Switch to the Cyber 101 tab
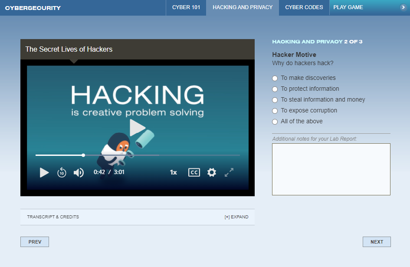Screen dimensions: 410x267 [x=186, y=7]
